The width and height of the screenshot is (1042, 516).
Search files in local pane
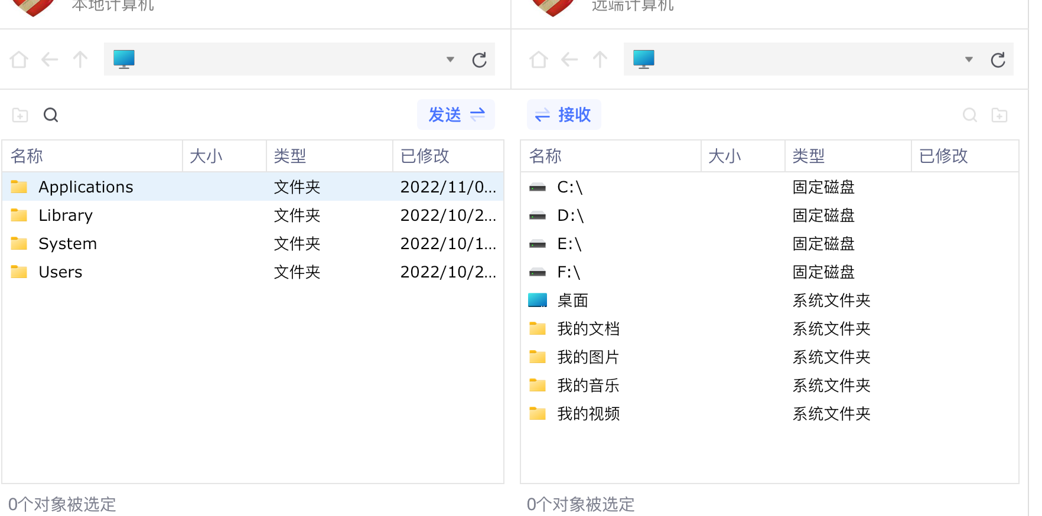click(x=51, y=115)
